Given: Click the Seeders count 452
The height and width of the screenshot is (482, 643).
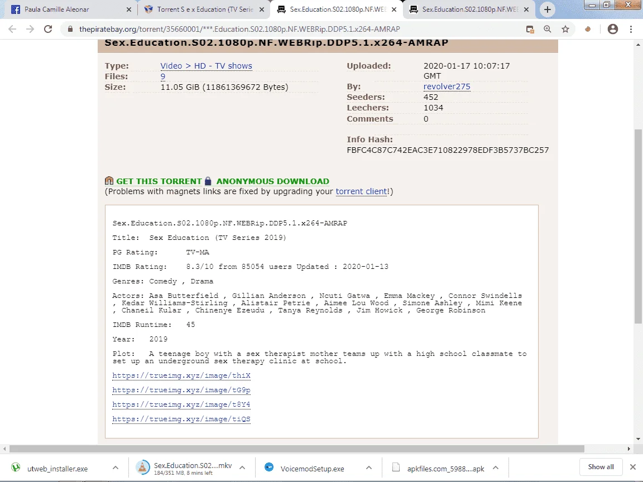Looking at the screenshot, I should [430, 97].
